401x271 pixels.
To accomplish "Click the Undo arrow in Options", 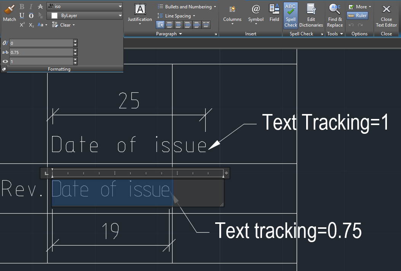I will click(351, 25).
